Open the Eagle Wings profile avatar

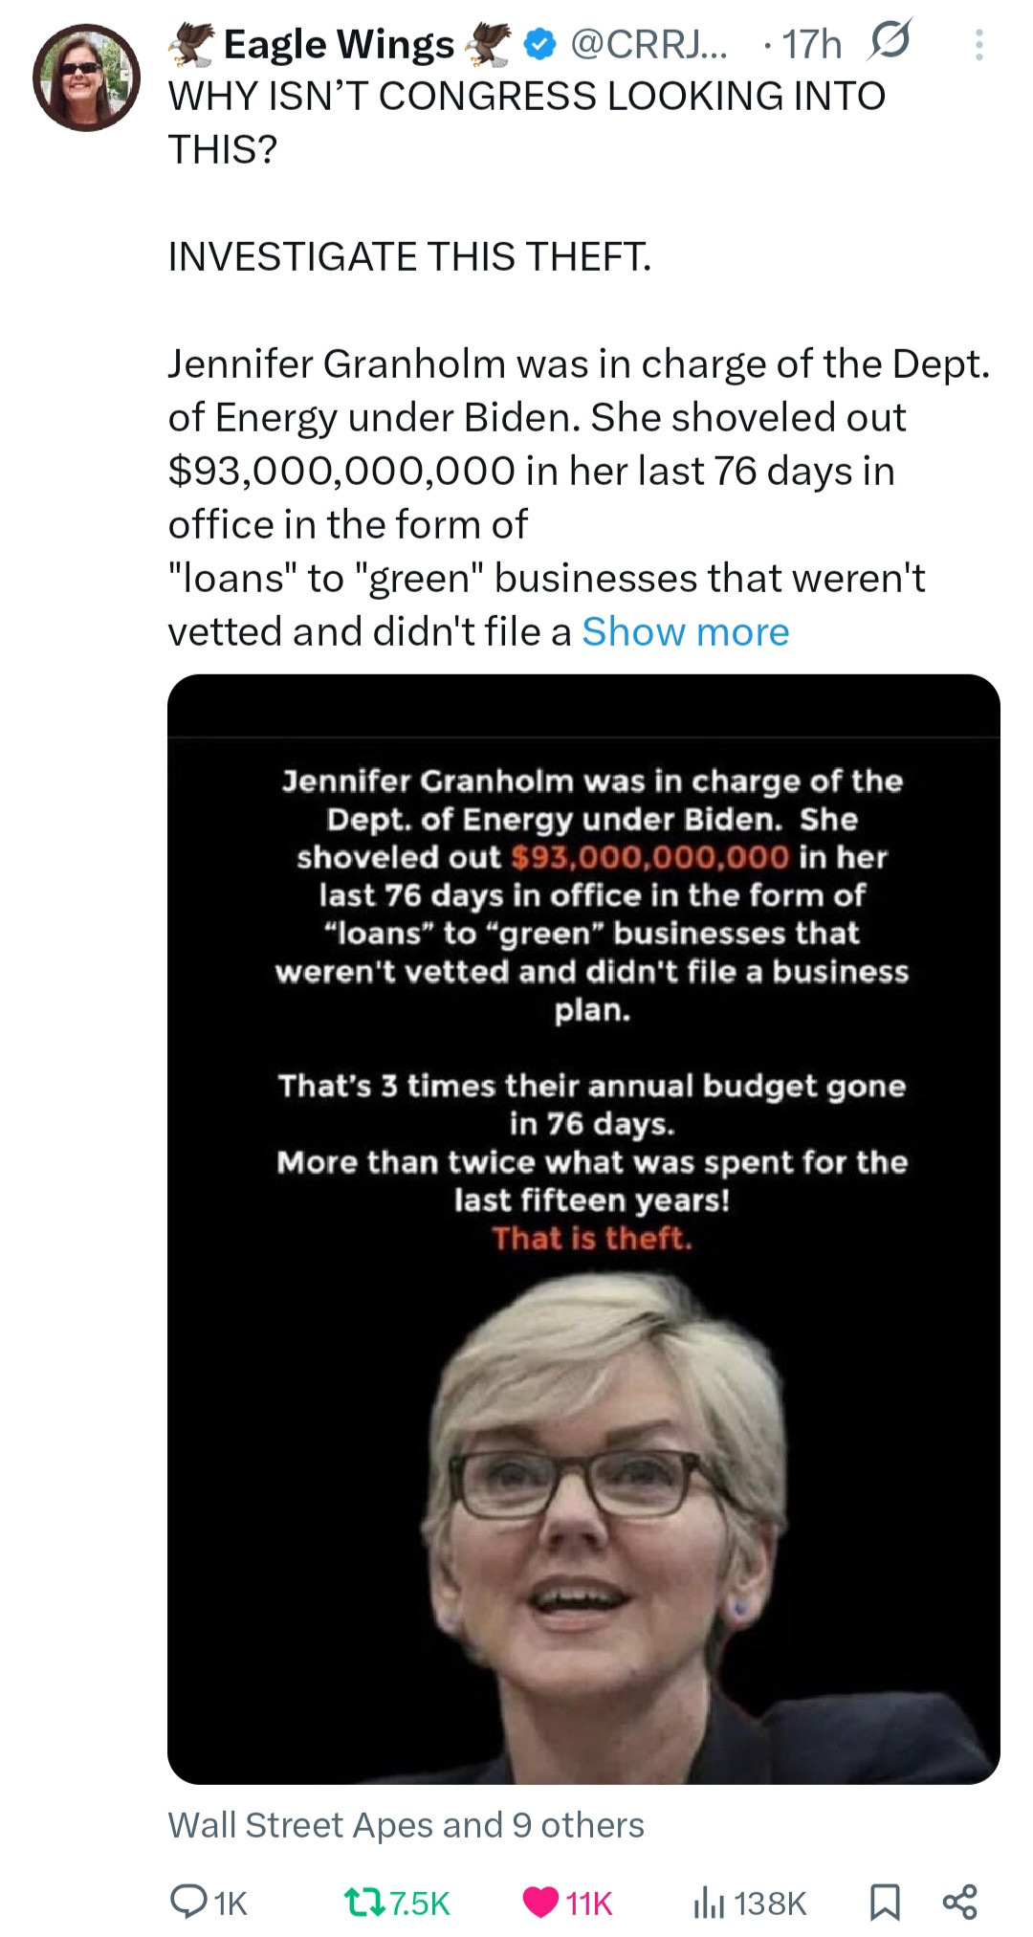pos(86,77)
